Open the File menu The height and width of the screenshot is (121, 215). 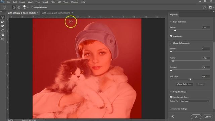[9, 2]
